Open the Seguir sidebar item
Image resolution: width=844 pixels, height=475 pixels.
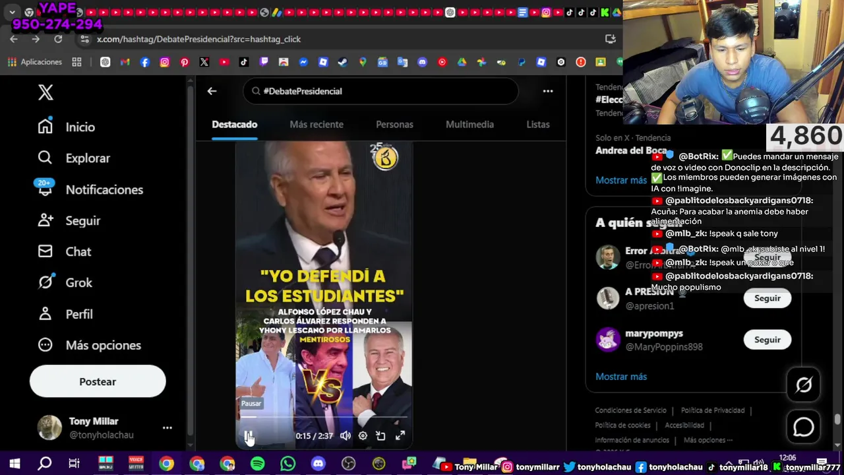69,220
